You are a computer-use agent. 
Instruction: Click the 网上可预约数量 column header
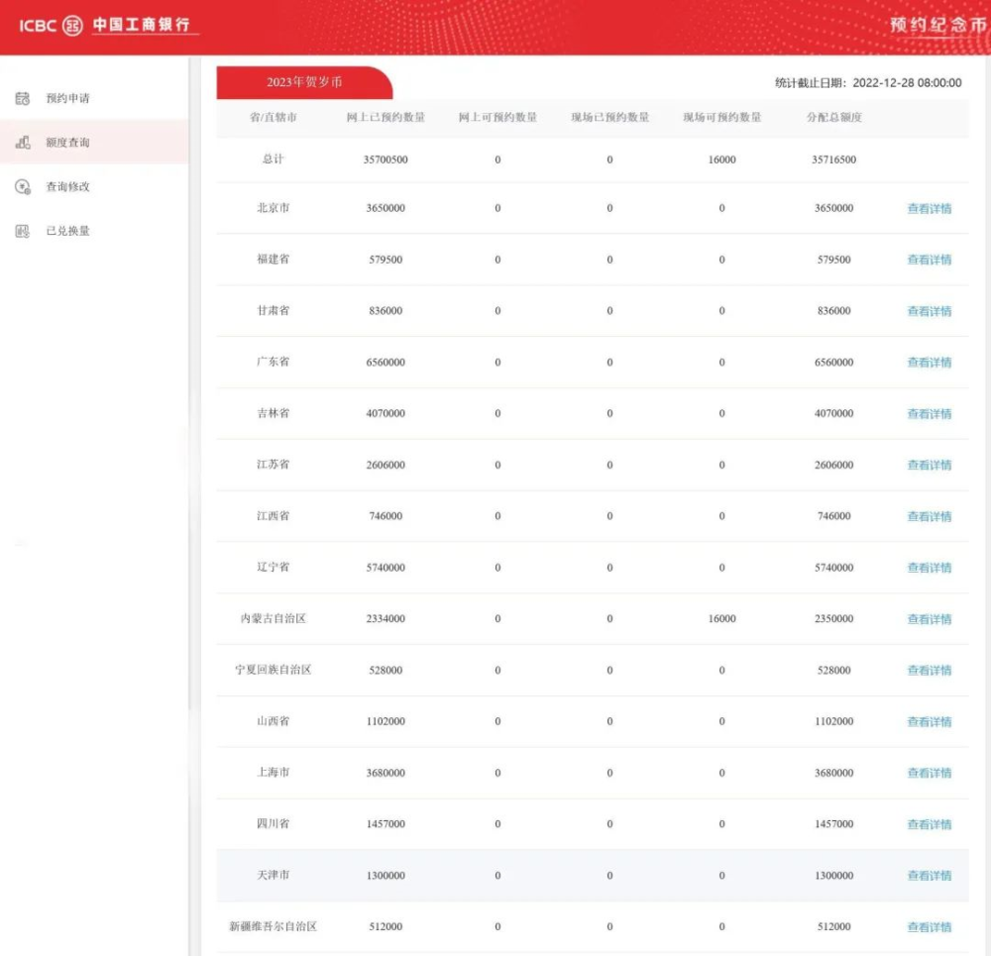coord(497,117)
